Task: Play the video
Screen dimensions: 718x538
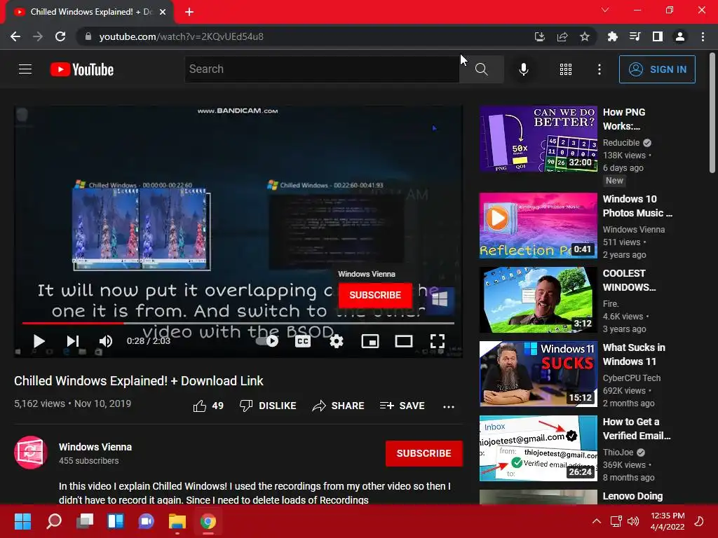Action: click(39, 341)
